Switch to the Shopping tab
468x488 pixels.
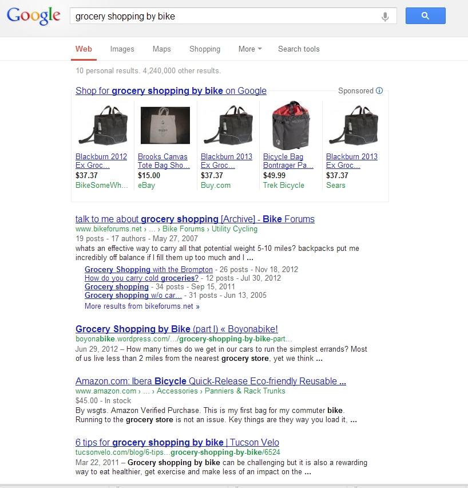tap(205, 49)
